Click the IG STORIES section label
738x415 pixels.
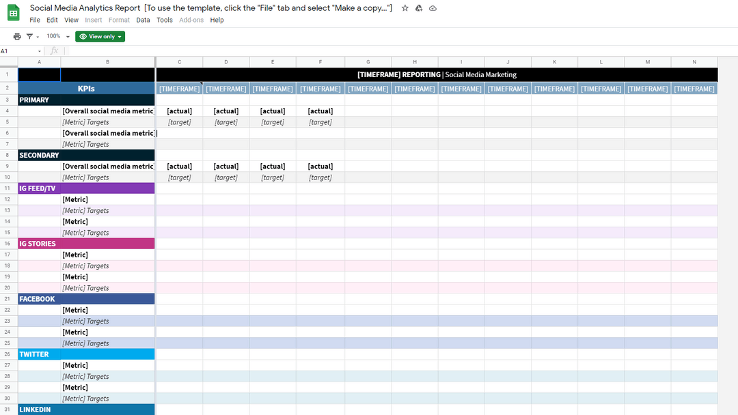(37, 243)
